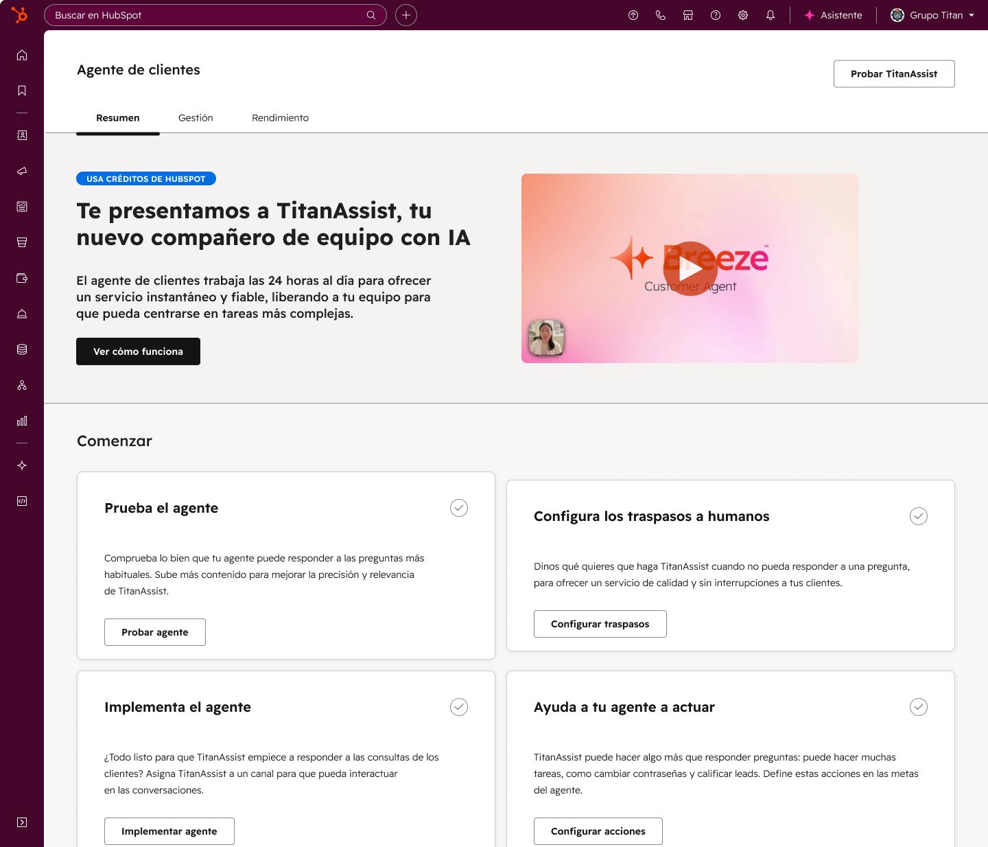Open the Breeze sparkle icon in sidebar

coord(22,465)
